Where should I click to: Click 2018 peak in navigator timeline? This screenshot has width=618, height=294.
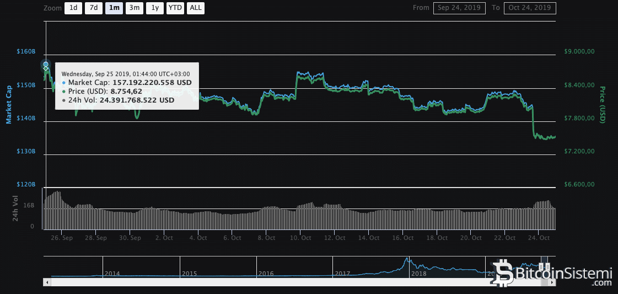point(407,260)
